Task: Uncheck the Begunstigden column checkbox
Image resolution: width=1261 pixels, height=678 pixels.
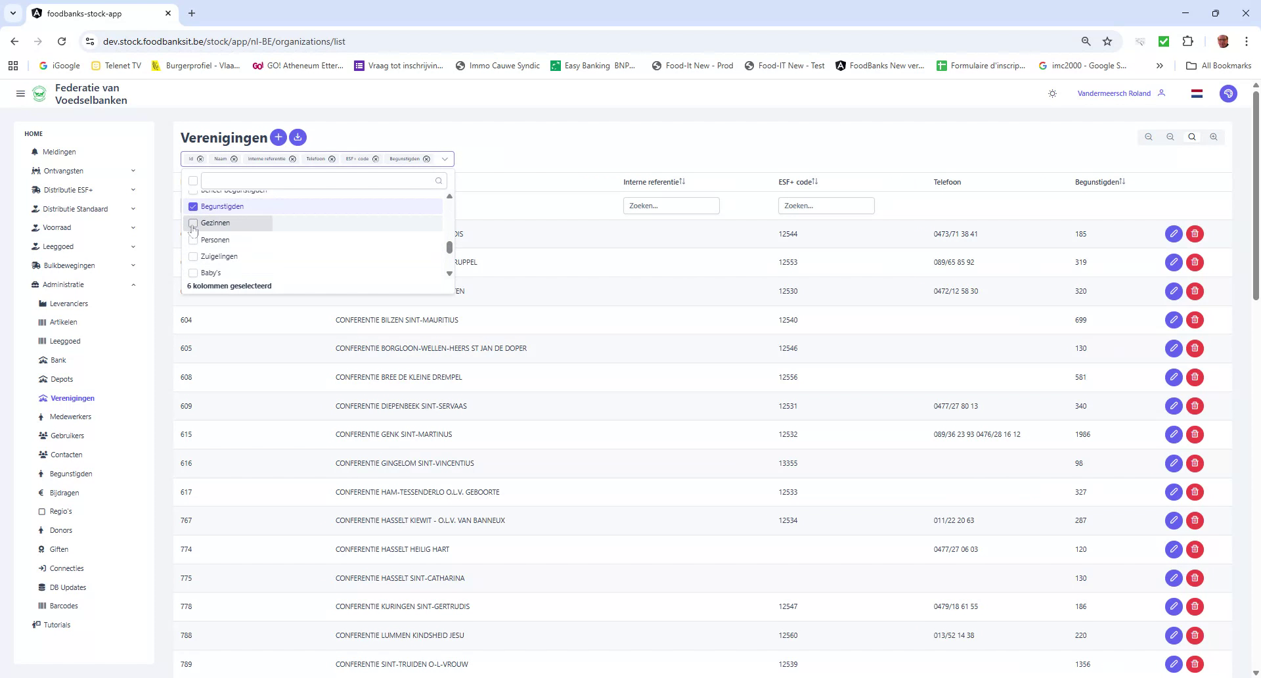Action: (192, 206)
